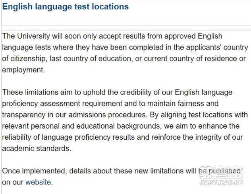This screenshot has height=194, width=251.
Task: Click the word University in first paragraph
Action: 33,36
